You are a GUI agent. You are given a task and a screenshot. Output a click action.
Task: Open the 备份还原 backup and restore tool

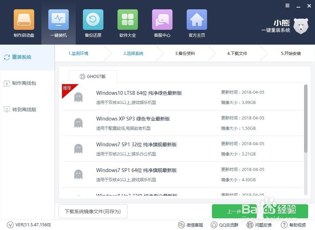click(x=93, y=23)
